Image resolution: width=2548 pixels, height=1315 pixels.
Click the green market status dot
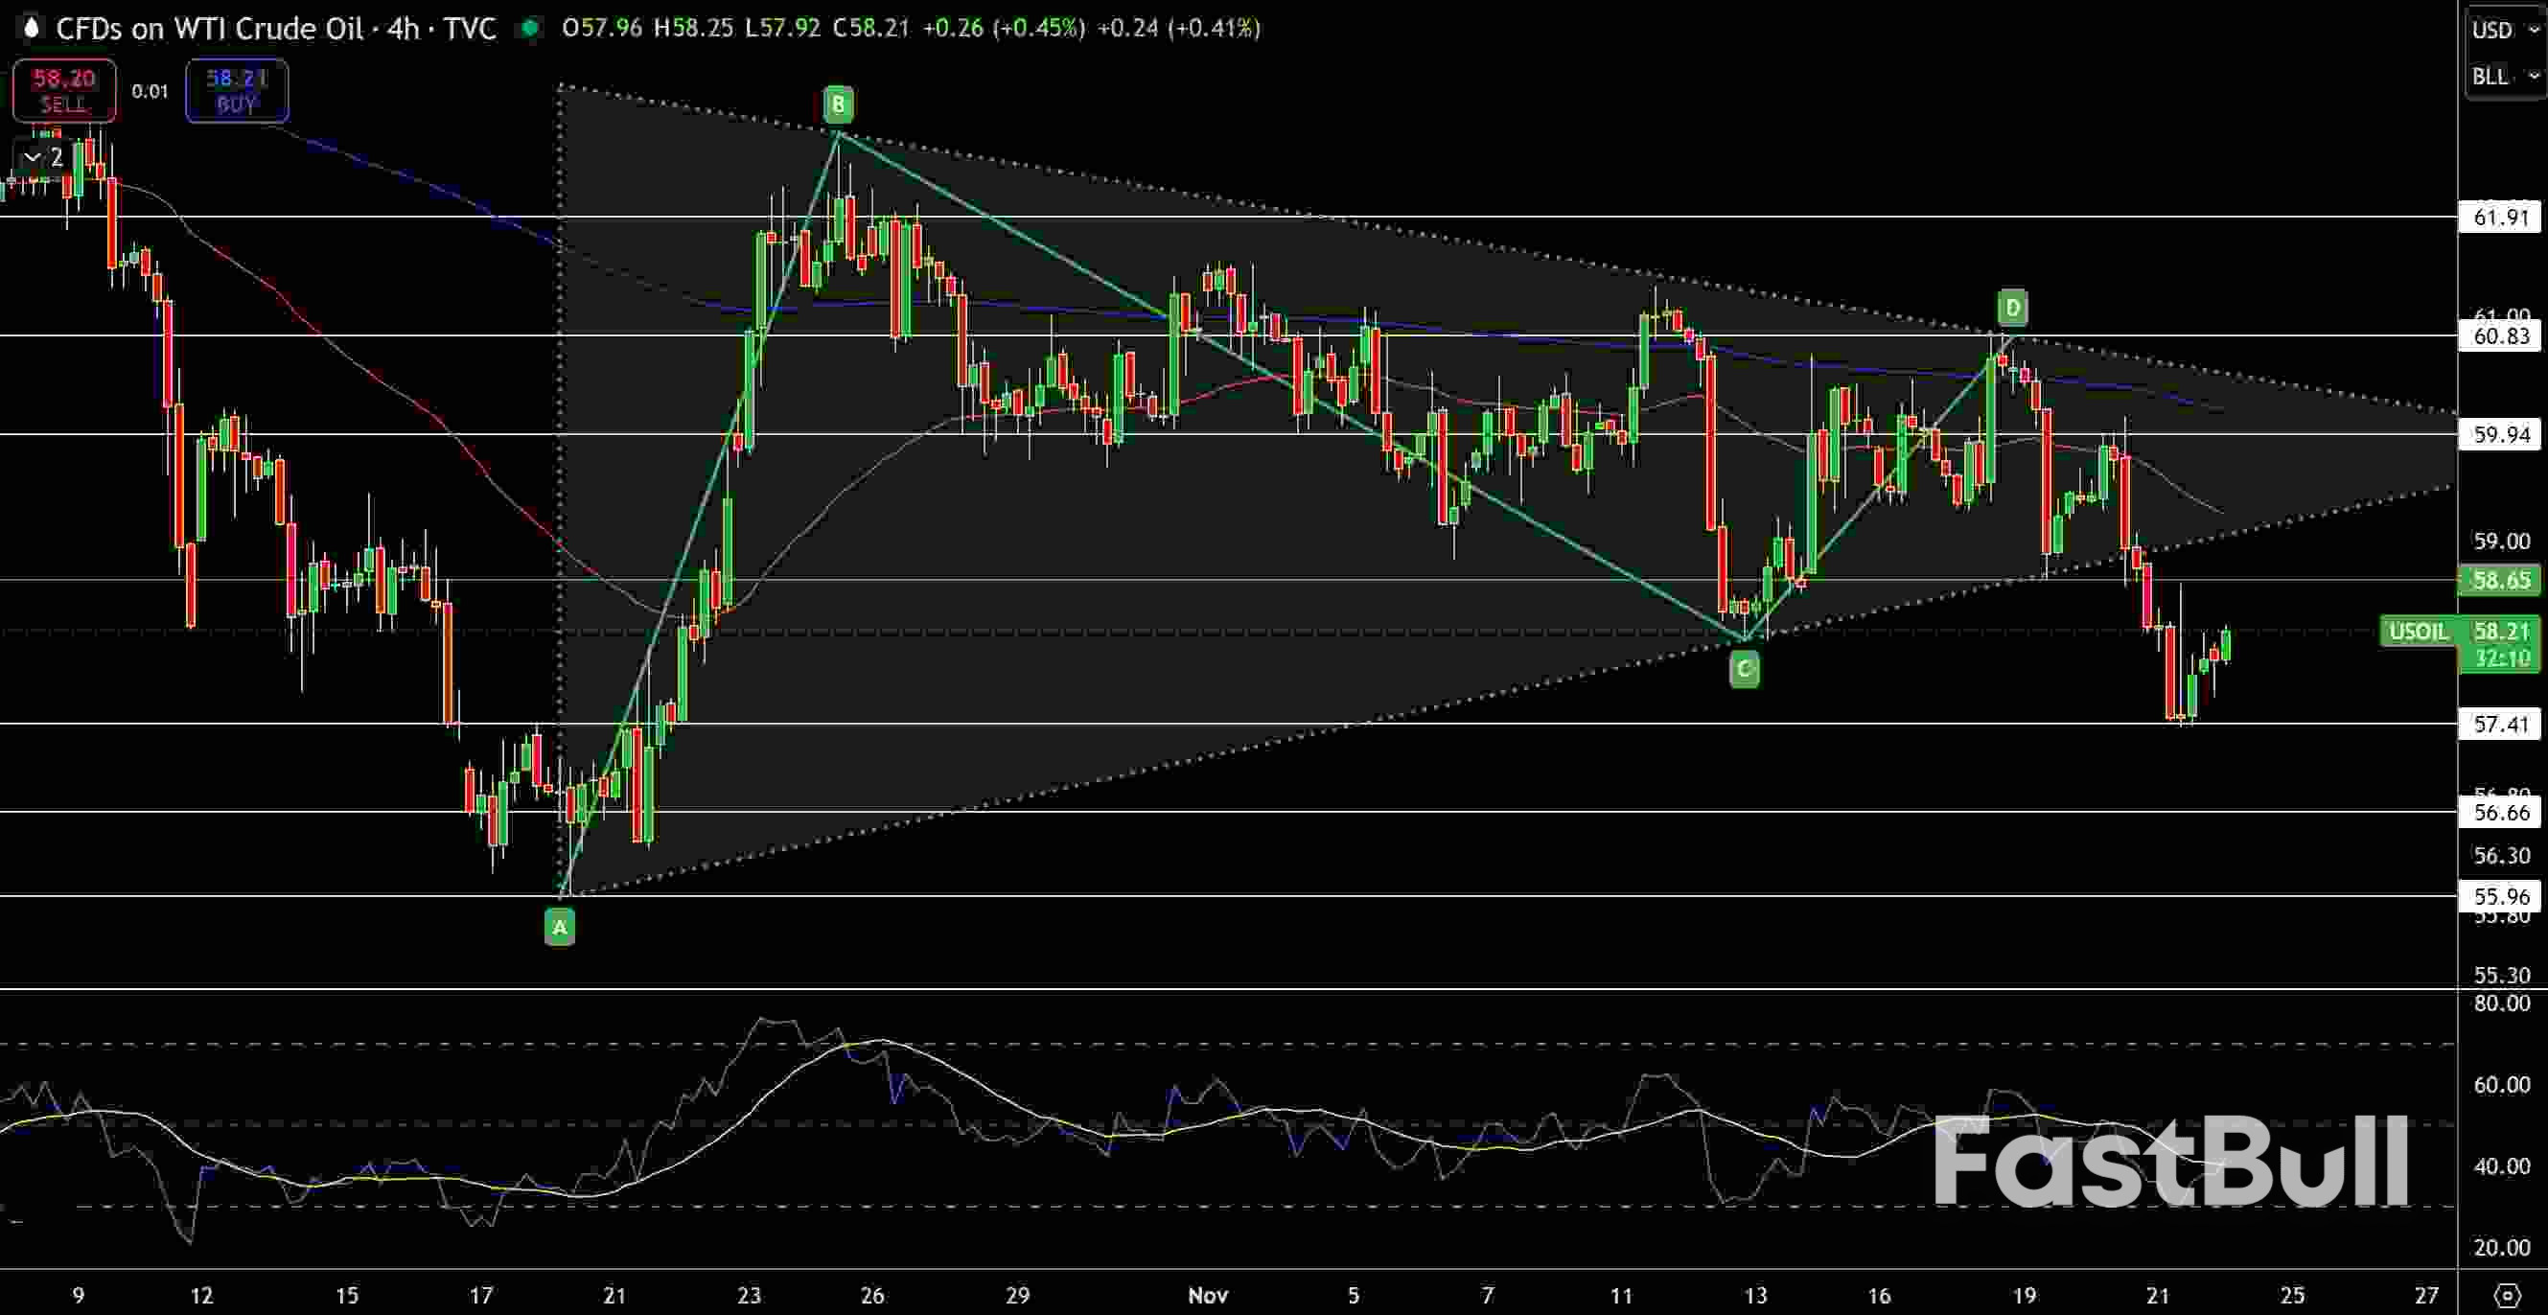532,29
